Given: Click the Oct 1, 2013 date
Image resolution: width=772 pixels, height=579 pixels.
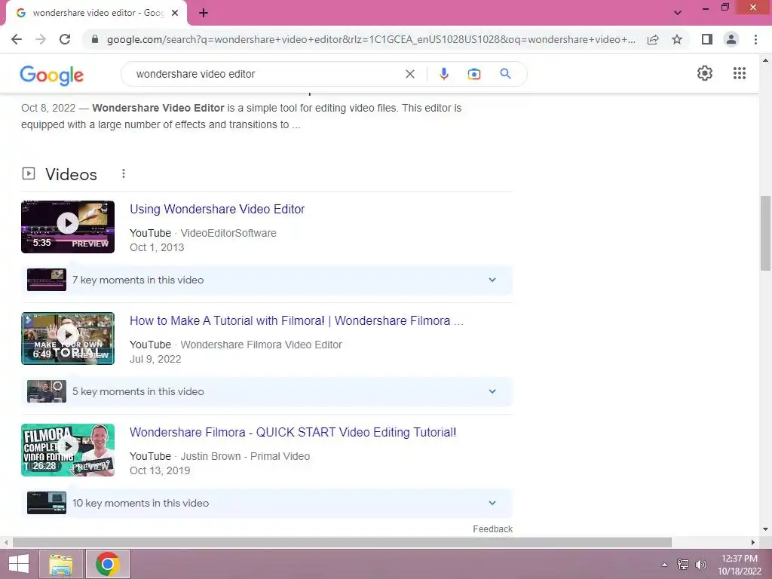Looking at the screenshot, I should tap(157, 247).
